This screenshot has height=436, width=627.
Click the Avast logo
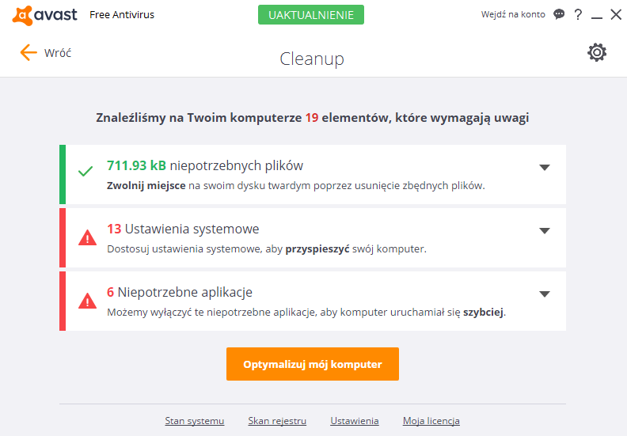click(44, 15)
